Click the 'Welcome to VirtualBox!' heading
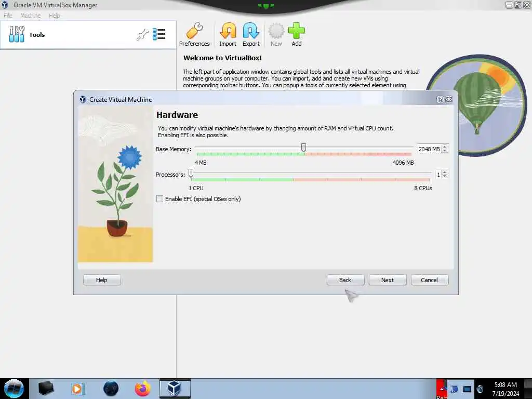The image size is (532, 399). click(x=222, y=58)
